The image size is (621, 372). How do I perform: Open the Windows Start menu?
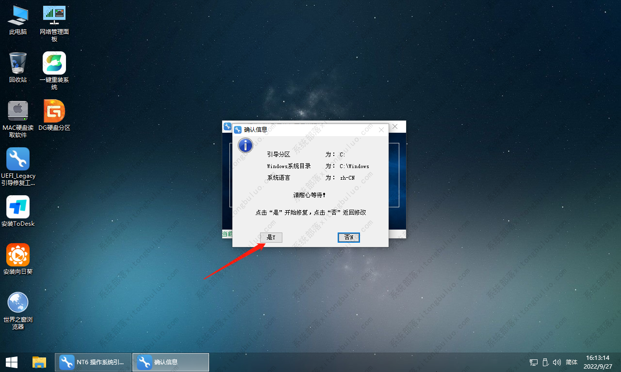tap(12, 362)
